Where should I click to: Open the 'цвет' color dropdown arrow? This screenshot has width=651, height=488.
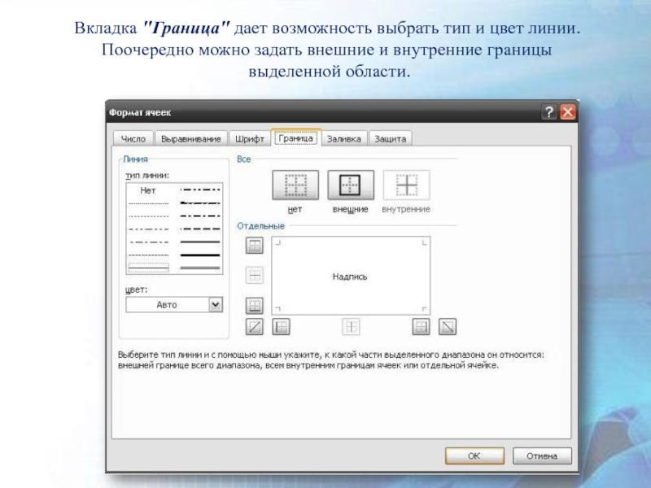[x=216, y=304]
